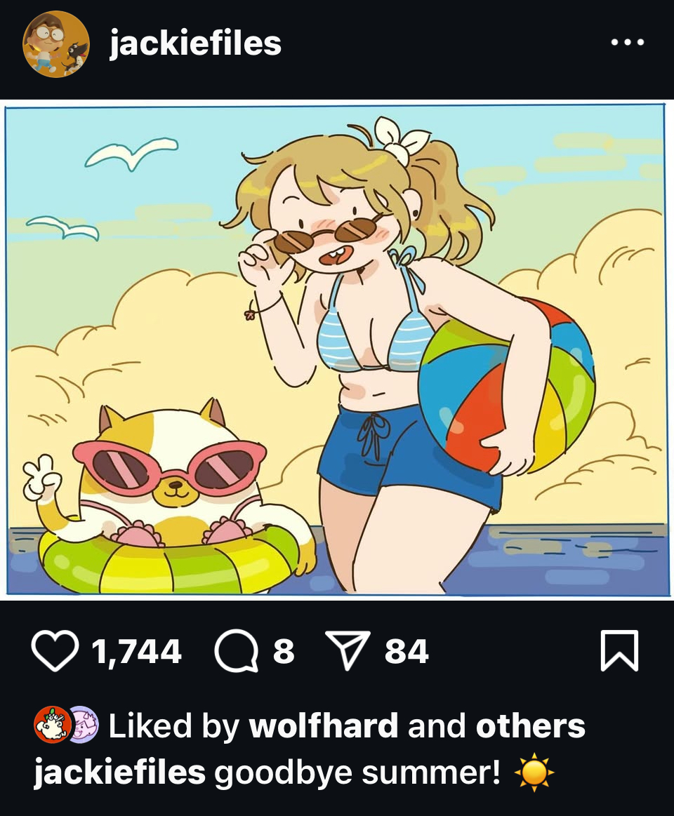Viewport: 674px width, 816px height.
Task: Open the jackiefiles profile picture
Action: tap(56, 44)
